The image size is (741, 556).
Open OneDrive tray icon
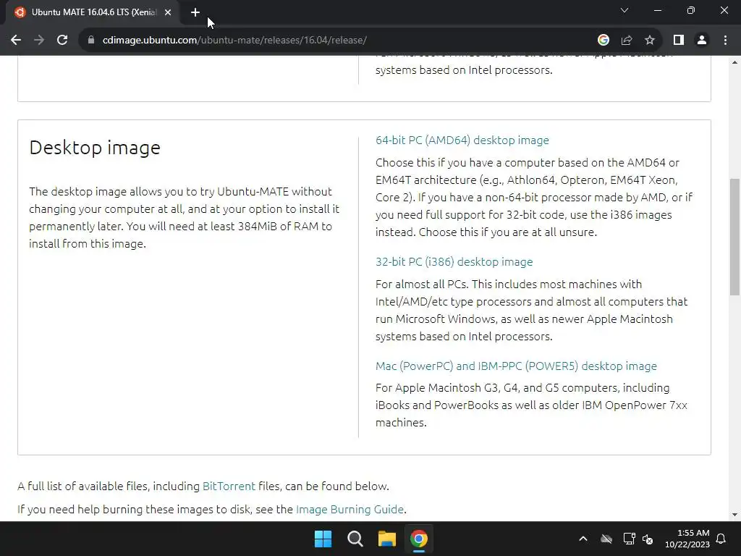coord(606,539)
